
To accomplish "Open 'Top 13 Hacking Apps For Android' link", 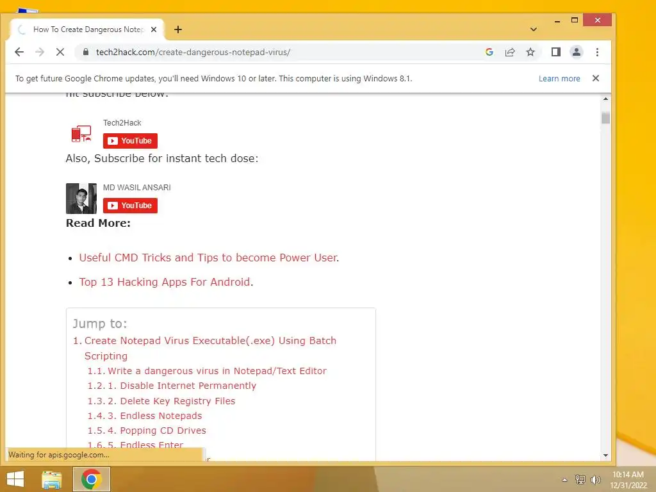I will tap(165, 282).
